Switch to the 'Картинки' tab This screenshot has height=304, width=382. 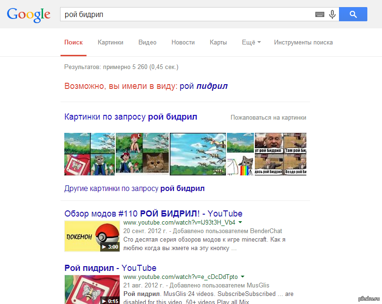click(111, 43)
